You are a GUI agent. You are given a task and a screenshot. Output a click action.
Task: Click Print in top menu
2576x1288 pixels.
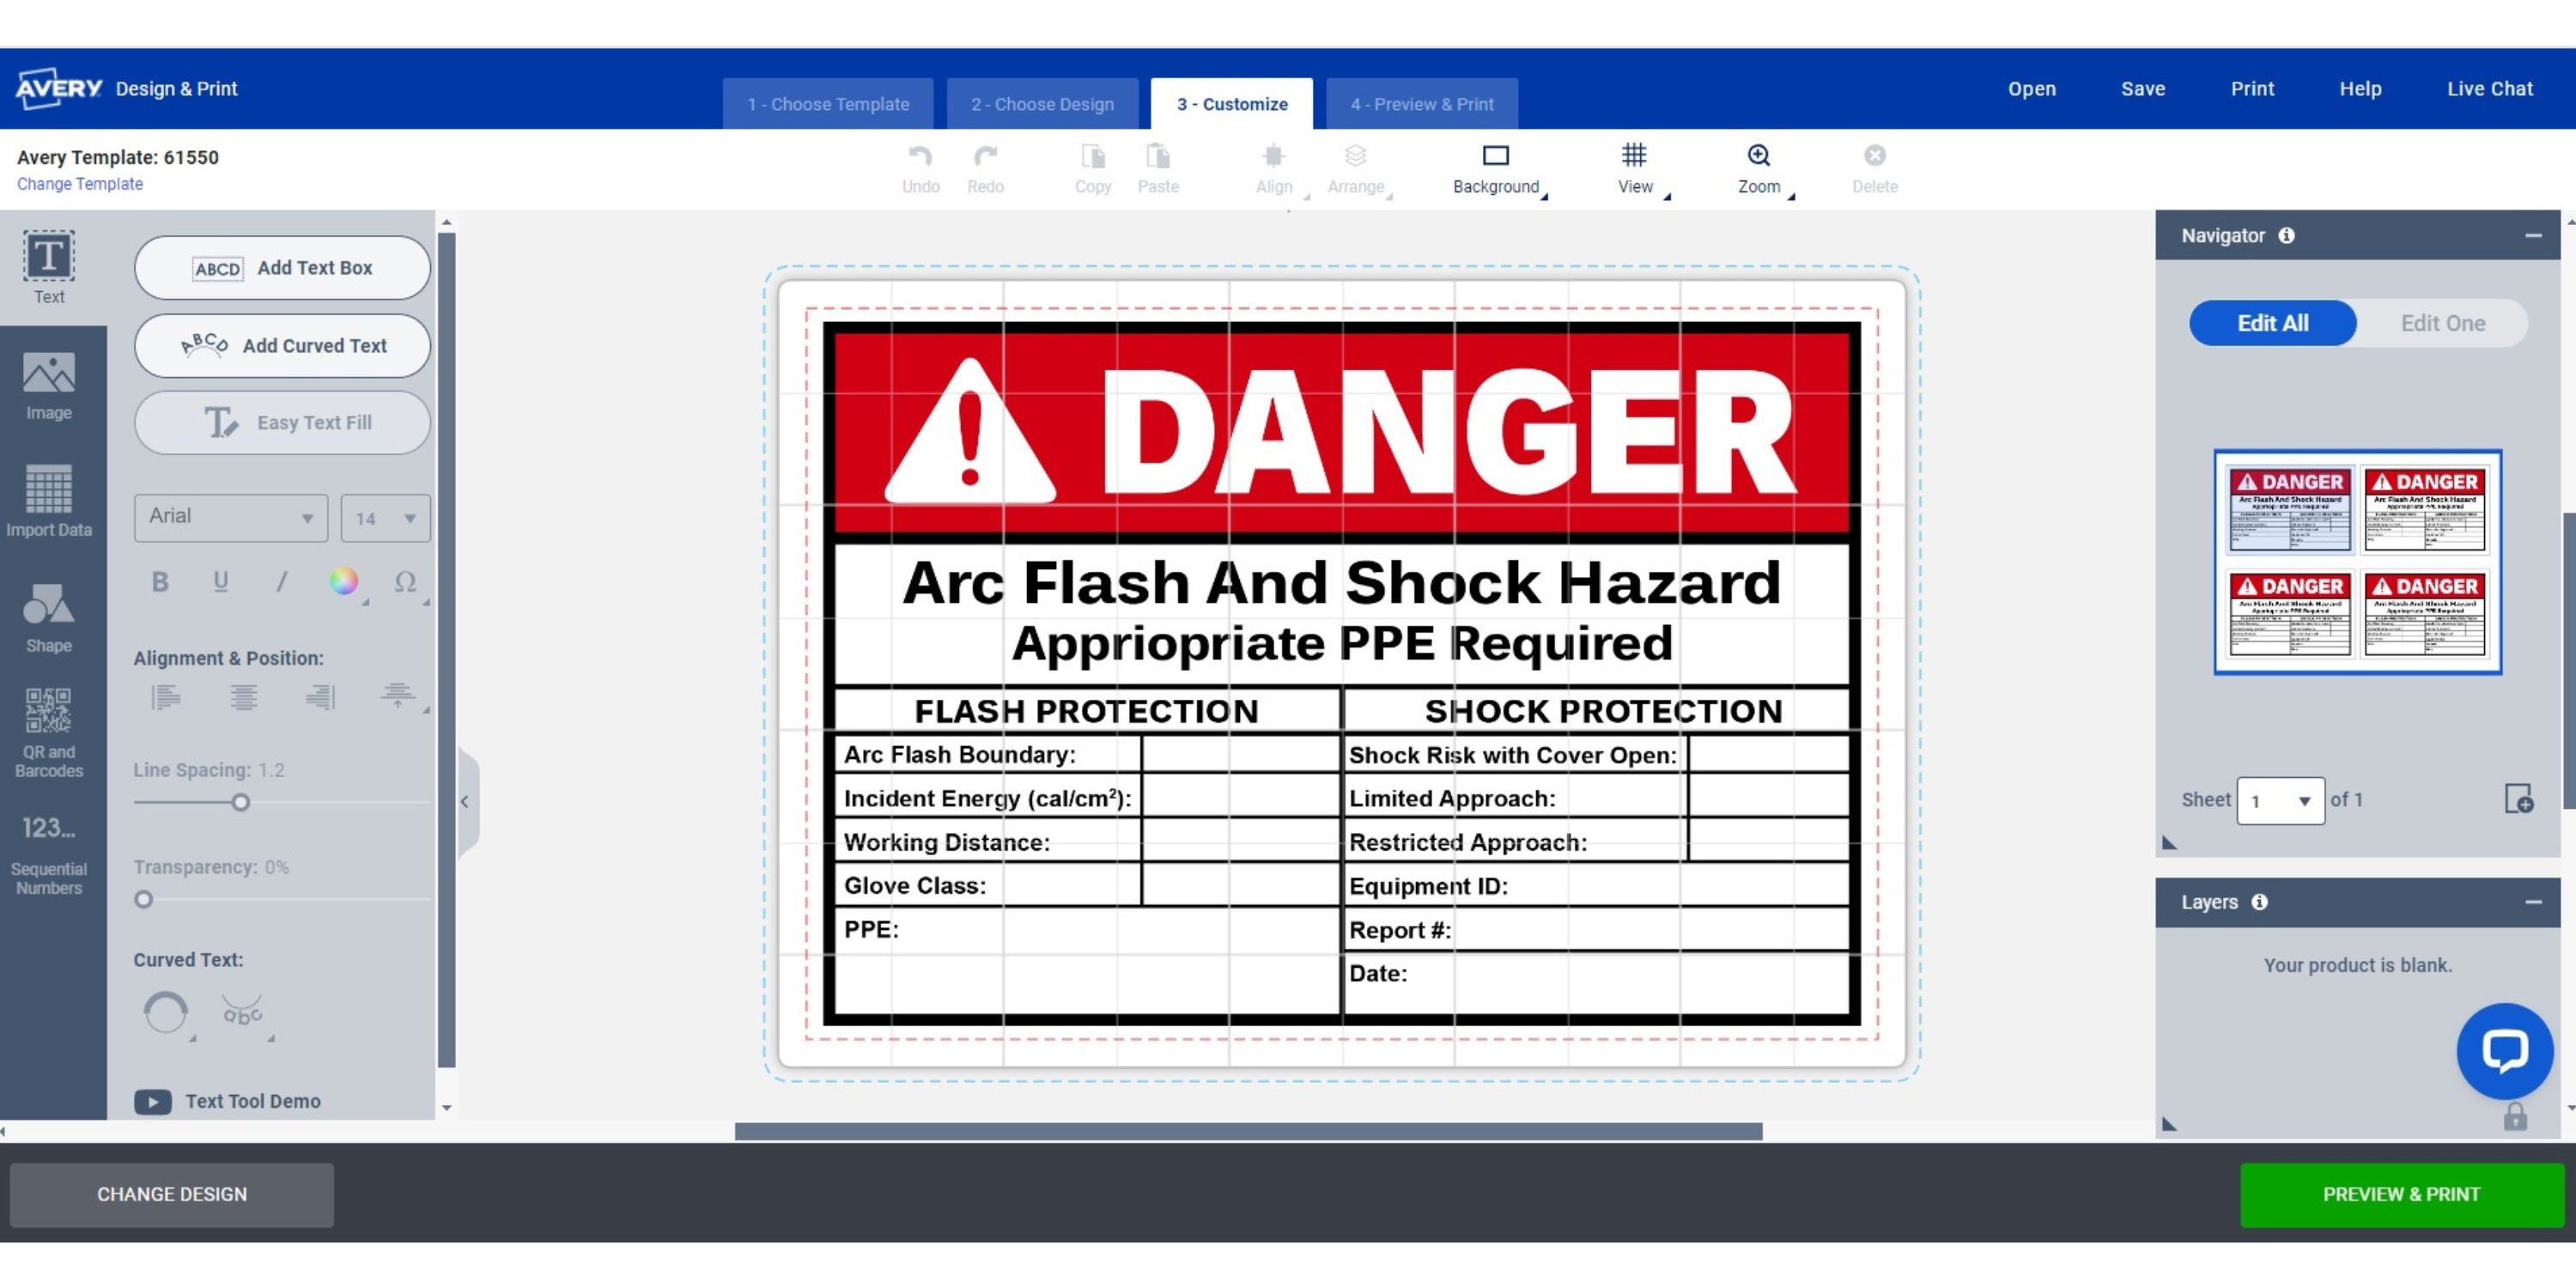tap(2252, 88)
